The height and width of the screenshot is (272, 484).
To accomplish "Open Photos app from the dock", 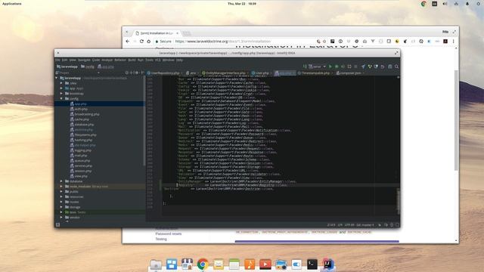I will coord(281,264).
